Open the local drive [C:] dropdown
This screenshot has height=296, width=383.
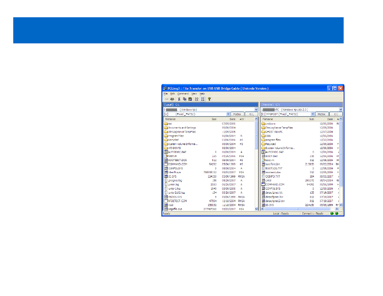coord(228,114)
